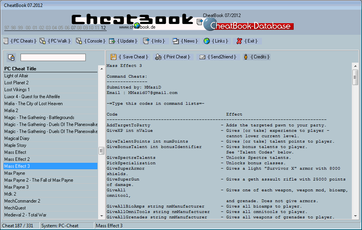Click the Info toolbar icon

tap(146, 41)
